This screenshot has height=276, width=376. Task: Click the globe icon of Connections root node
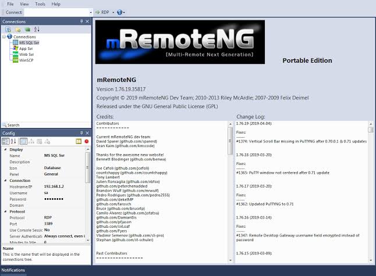[x=9, y=37]
